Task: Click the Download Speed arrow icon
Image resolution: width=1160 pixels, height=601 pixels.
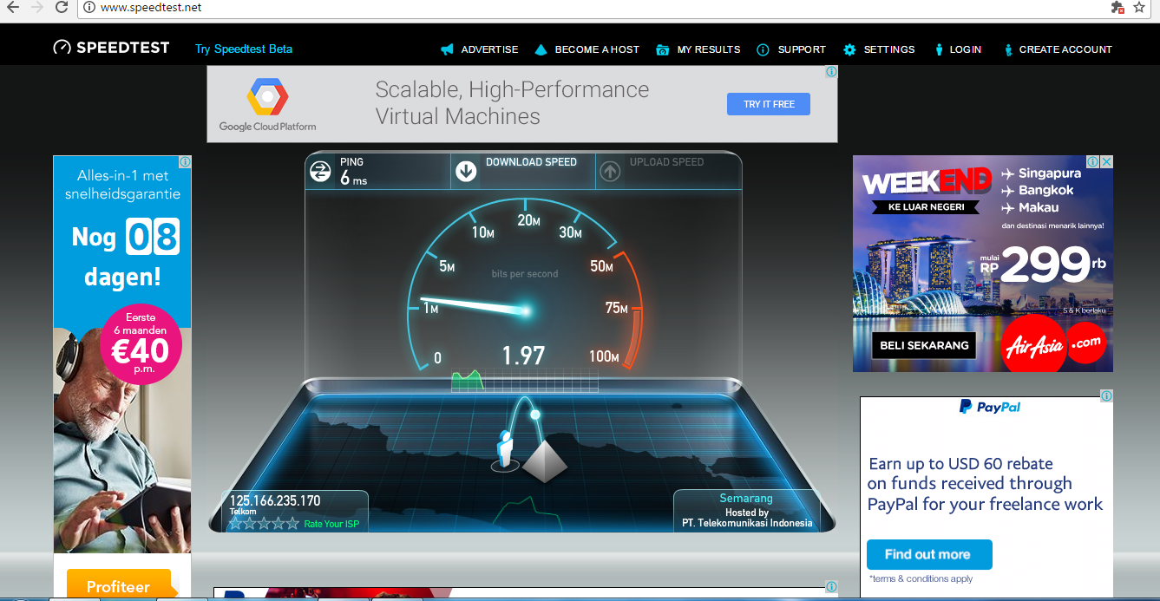Action: pyautogui.click(x=466, y=172)
